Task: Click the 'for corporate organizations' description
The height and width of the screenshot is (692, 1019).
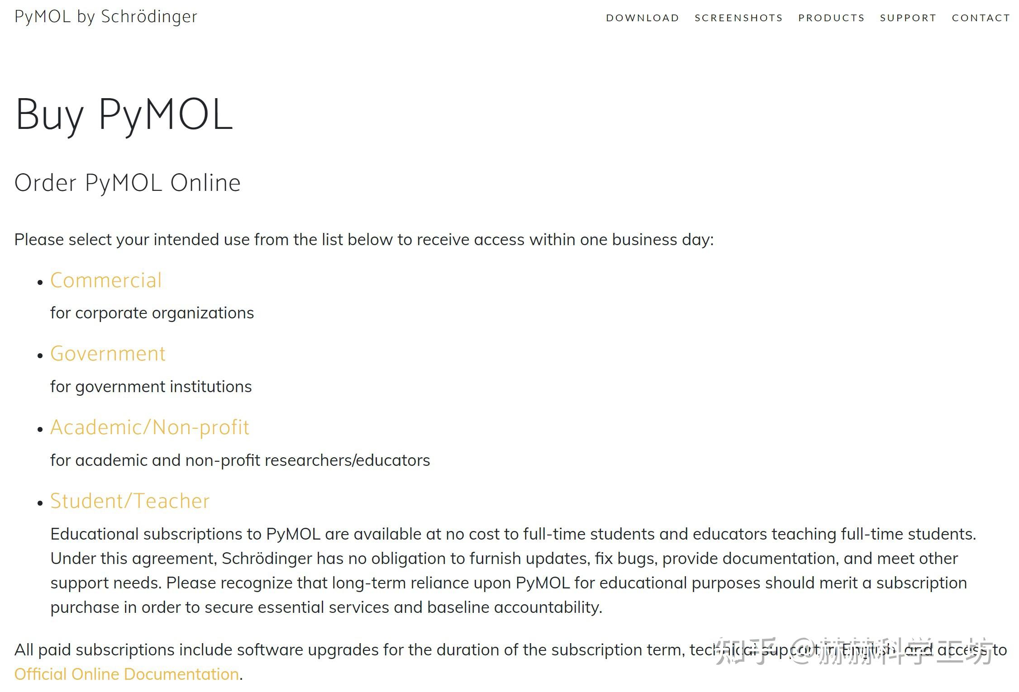Action: point(152,313)
